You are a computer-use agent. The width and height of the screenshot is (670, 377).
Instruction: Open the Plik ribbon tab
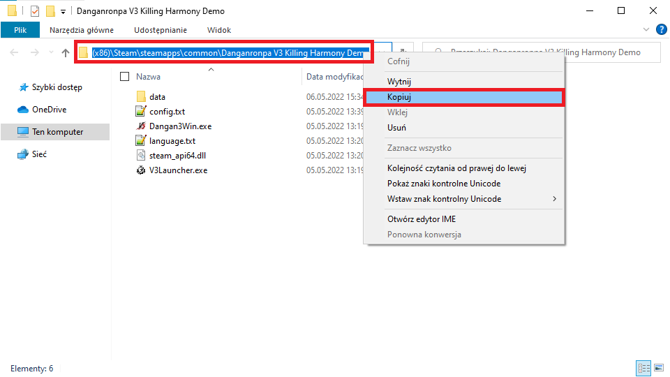[20, 30]
